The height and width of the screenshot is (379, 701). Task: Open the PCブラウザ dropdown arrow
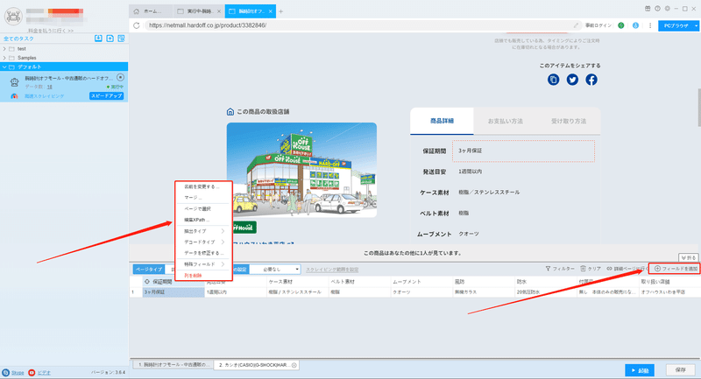(696, 26)
